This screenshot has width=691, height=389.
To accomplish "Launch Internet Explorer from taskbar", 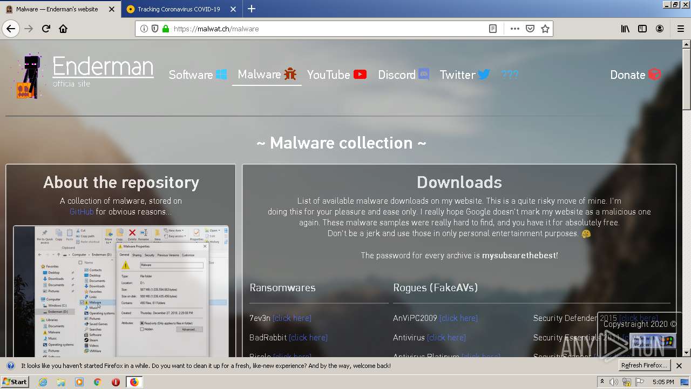I will point(43,382).
